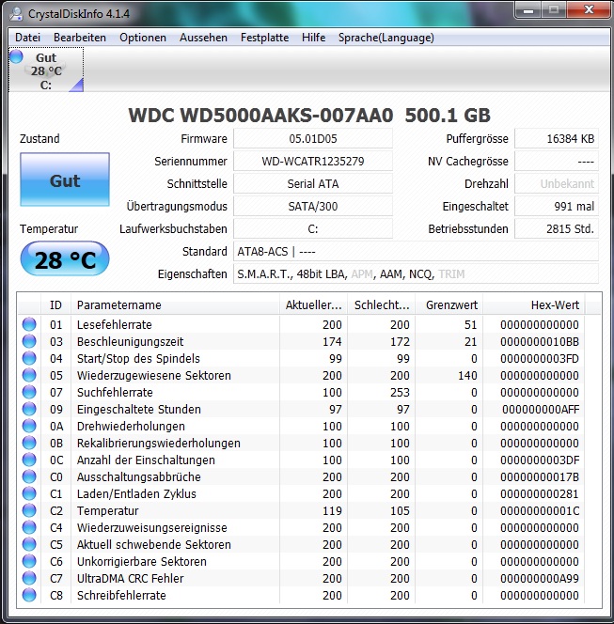Viewport: 614px width, 624px height.
Task: Click the disk title WDC WD5000AAKS-007AA0
Action: pos(260,116)
